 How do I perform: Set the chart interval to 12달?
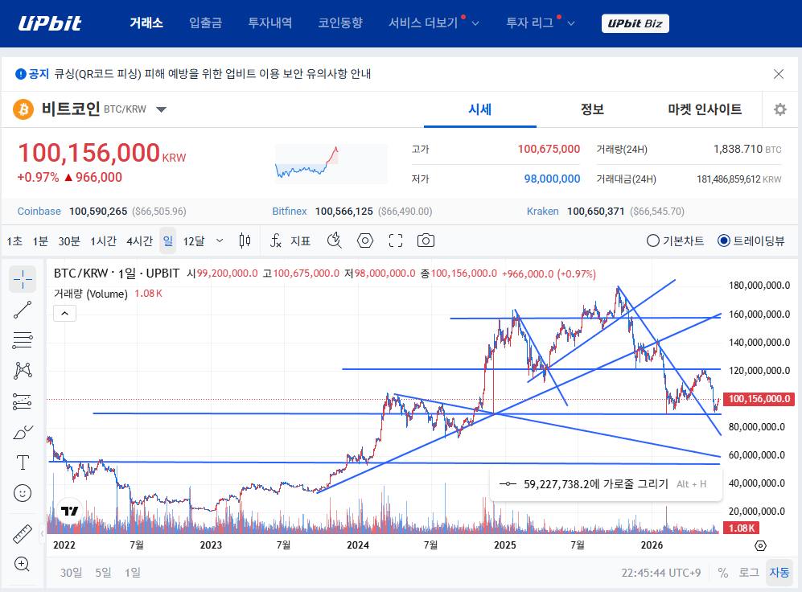[x=194, y=240]
